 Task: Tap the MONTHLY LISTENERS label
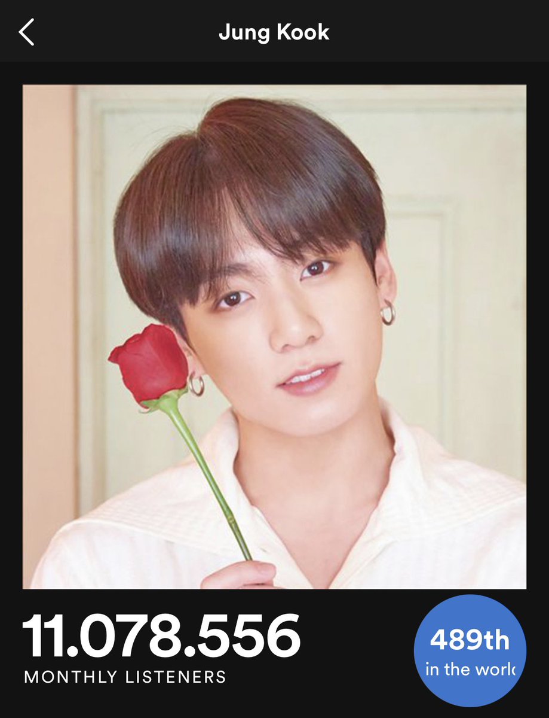[125, 677]
